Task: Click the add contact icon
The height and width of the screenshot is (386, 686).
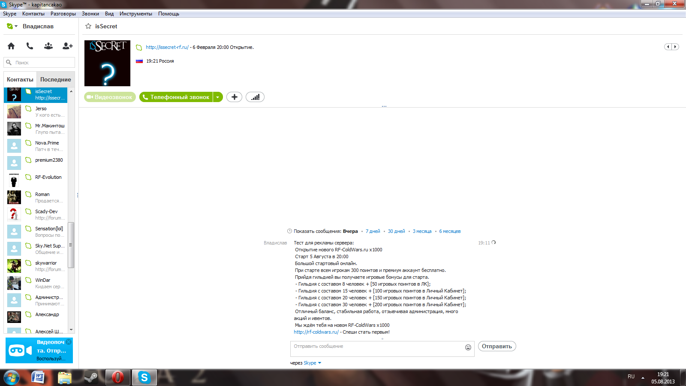Action: click(68, 46)
